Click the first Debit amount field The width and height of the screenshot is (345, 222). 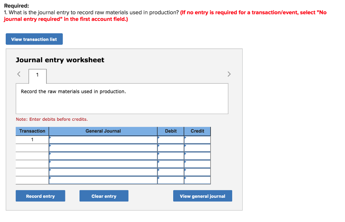pyautogui.click(x=170, y=139)
